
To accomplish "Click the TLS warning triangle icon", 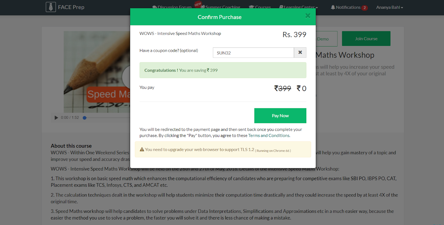I will pos(142,149).
